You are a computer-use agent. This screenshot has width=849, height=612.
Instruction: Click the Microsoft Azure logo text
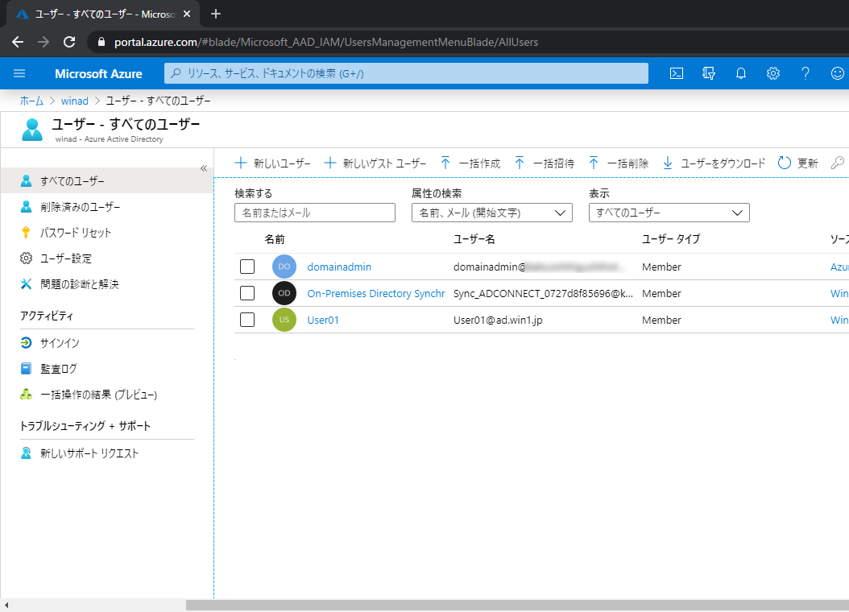click(98, 73)
